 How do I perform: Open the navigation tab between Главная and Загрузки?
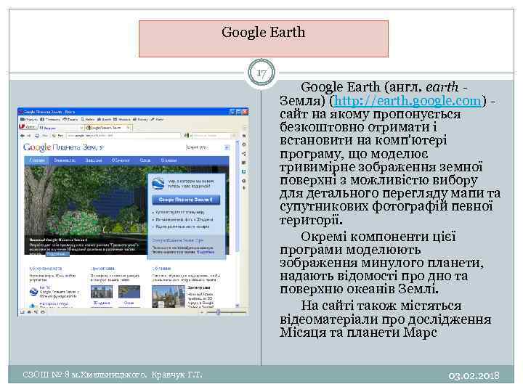(65, 160)
